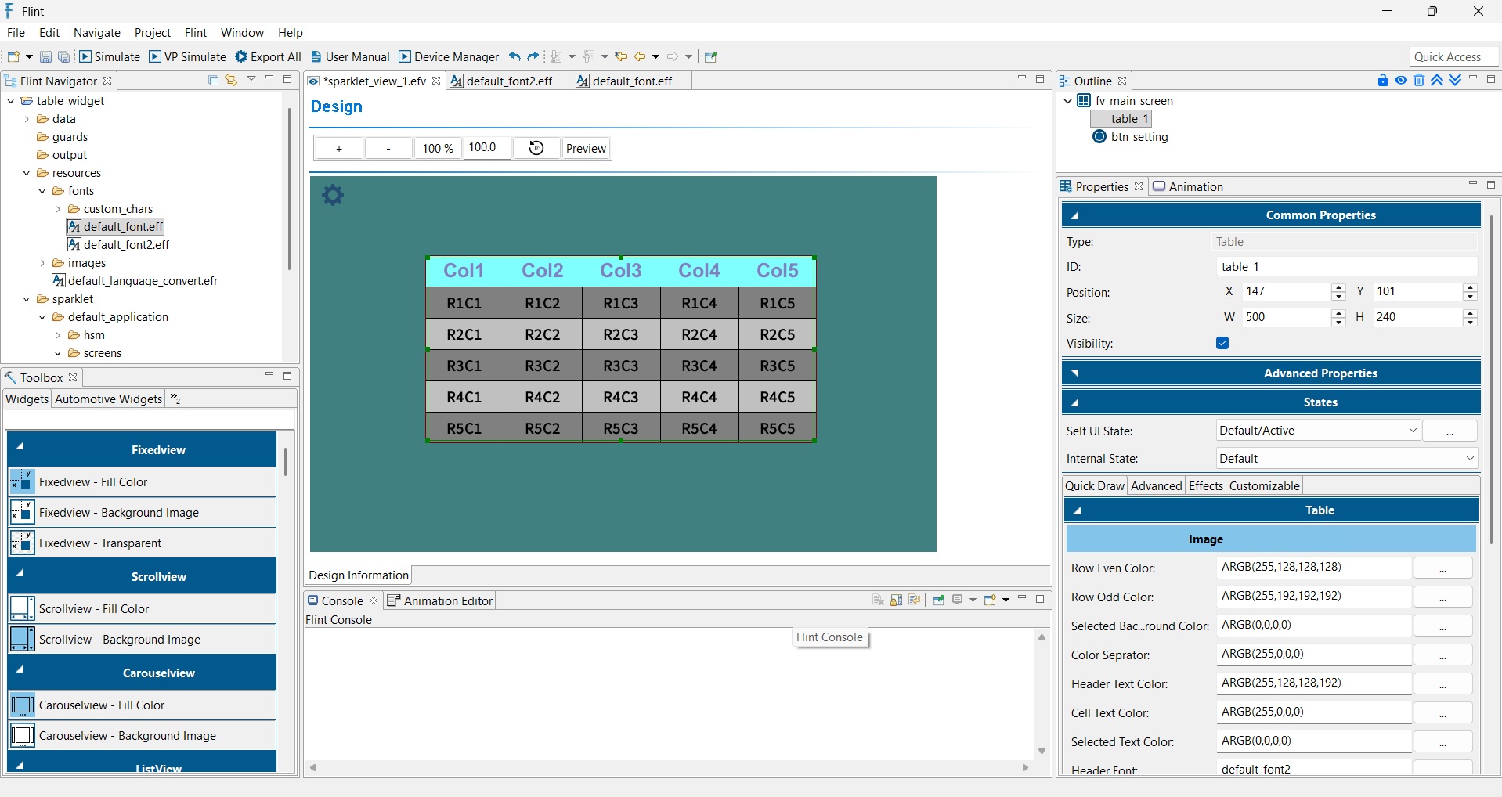Select Fixedview - Transparent widget
Viewport: 1502px width, 797px height.
pyautogui.click(x=142, y=543)
